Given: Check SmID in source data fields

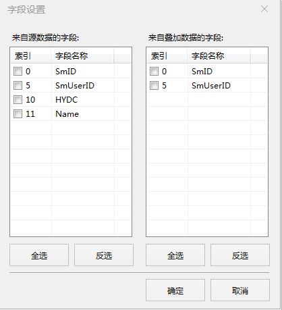Looking at the screenshot, I should [18, 72].
